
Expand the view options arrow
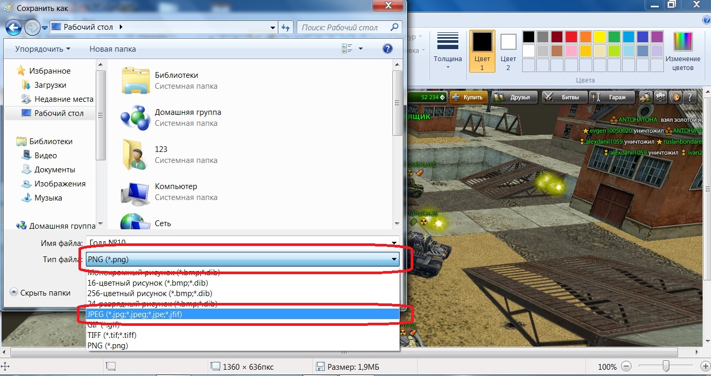pos(360,49)
